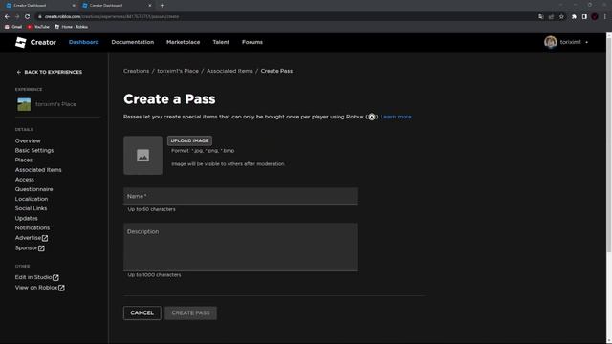Image resolution: width=612 pixels, height=344 pixels.
Task: Click the translate page icon
Action: click(541, 17)
